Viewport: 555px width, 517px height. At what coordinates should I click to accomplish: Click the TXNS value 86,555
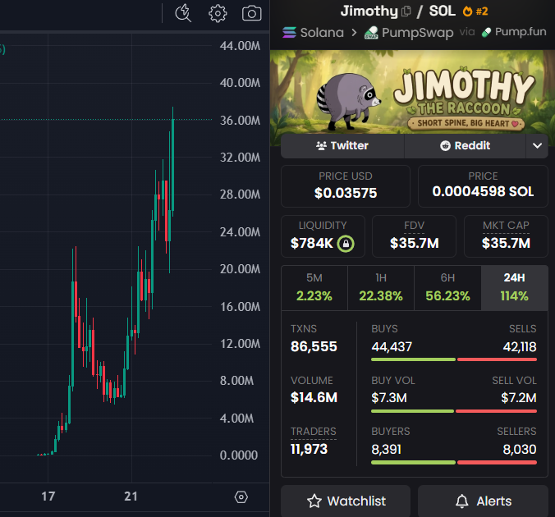pyautogui.click(x=314, y=346)
